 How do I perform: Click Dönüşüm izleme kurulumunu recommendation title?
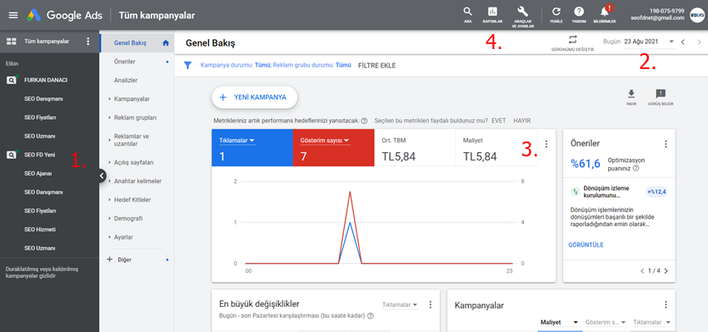tap(606, 191)
